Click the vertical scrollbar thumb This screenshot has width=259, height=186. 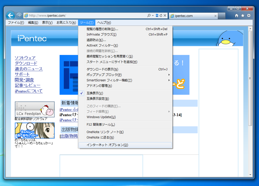(250, 78)
